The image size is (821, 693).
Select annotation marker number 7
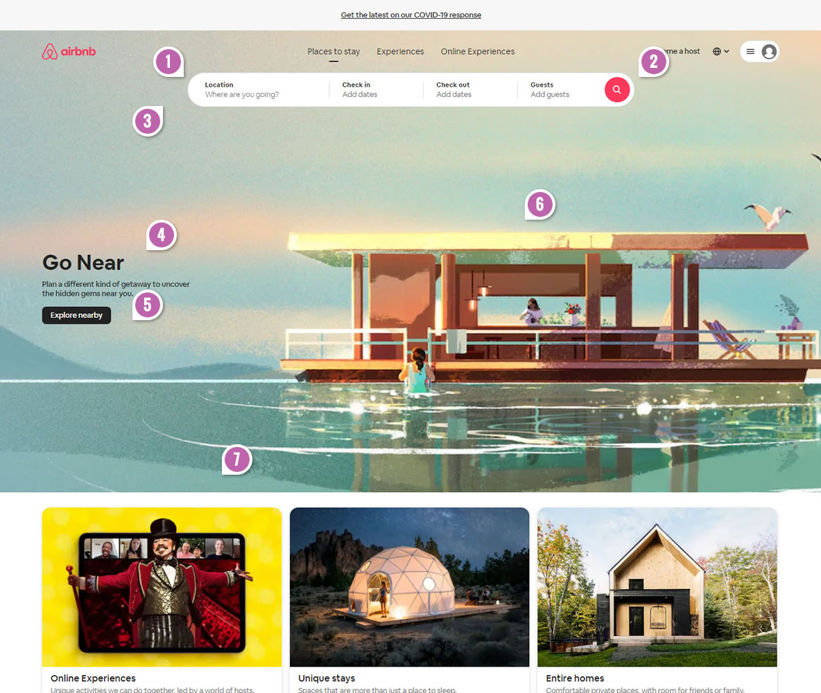click(237, 459)
